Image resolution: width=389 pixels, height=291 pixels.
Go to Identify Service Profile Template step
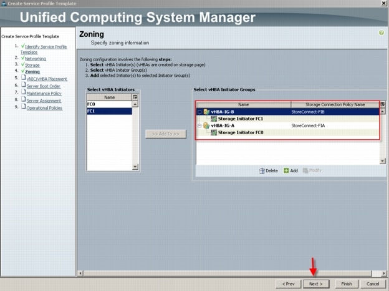[x=44, y=49]
